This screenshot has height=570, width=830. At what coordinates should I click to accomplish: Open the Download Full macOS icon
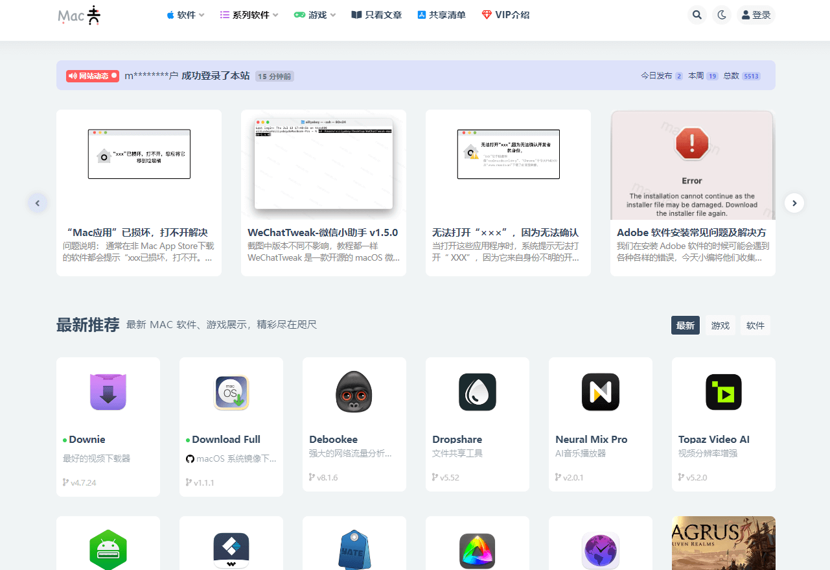tap(231, 392)
